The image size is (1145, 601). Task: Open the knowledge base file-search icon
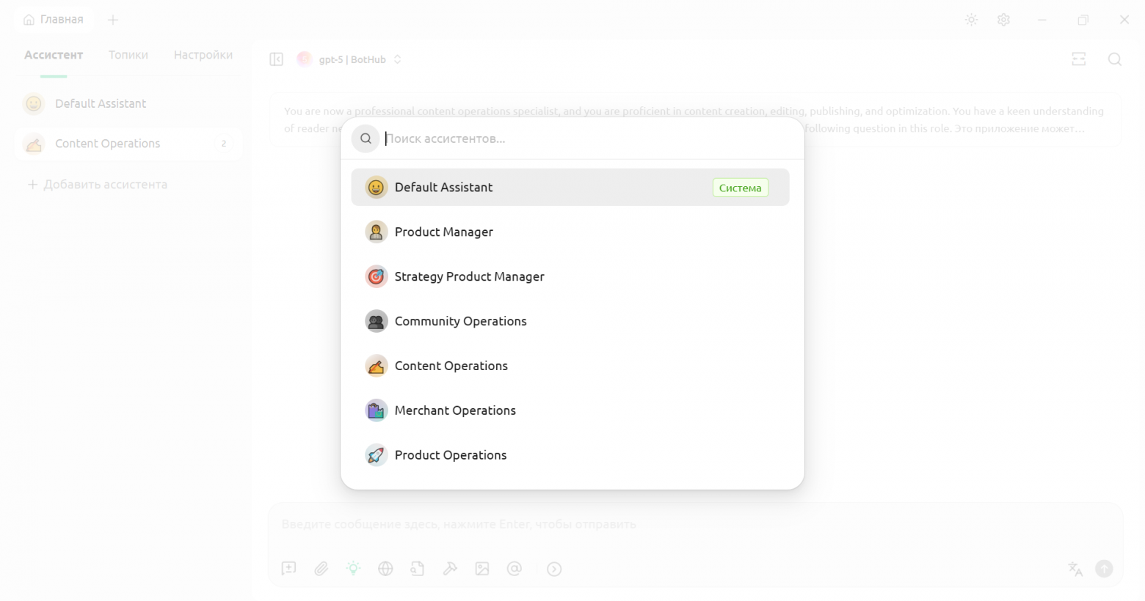click(418, 569)
